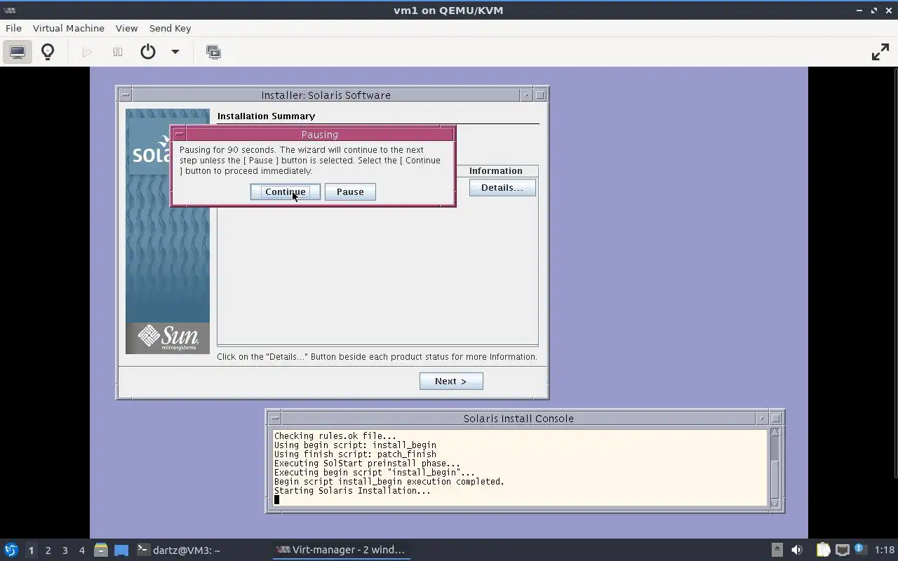This screenshot has height=561, width=898.
Task: Open the notifications tray icon
Action: 859,549
